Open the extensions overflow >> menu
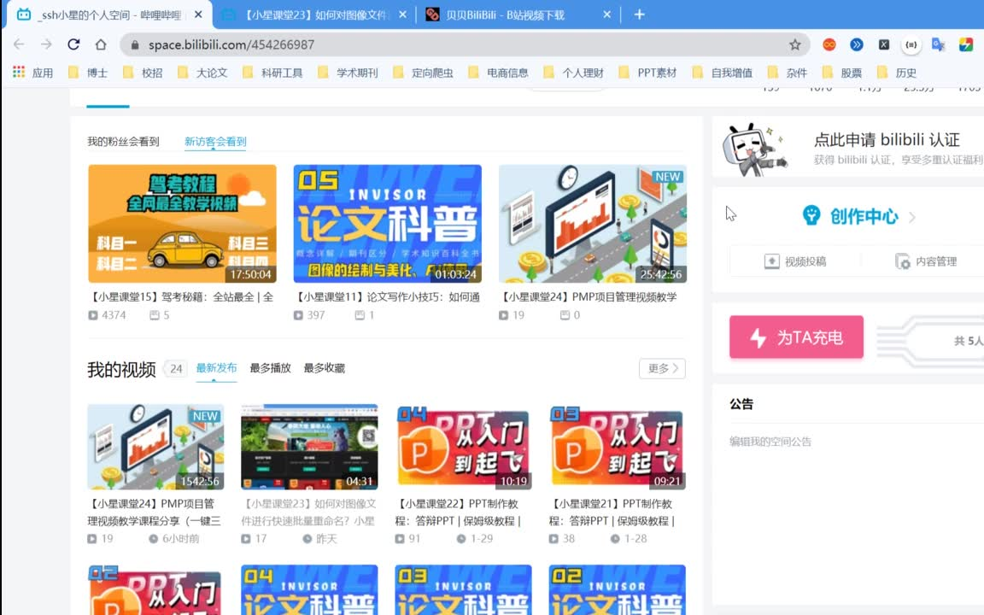 click(857, 44)
